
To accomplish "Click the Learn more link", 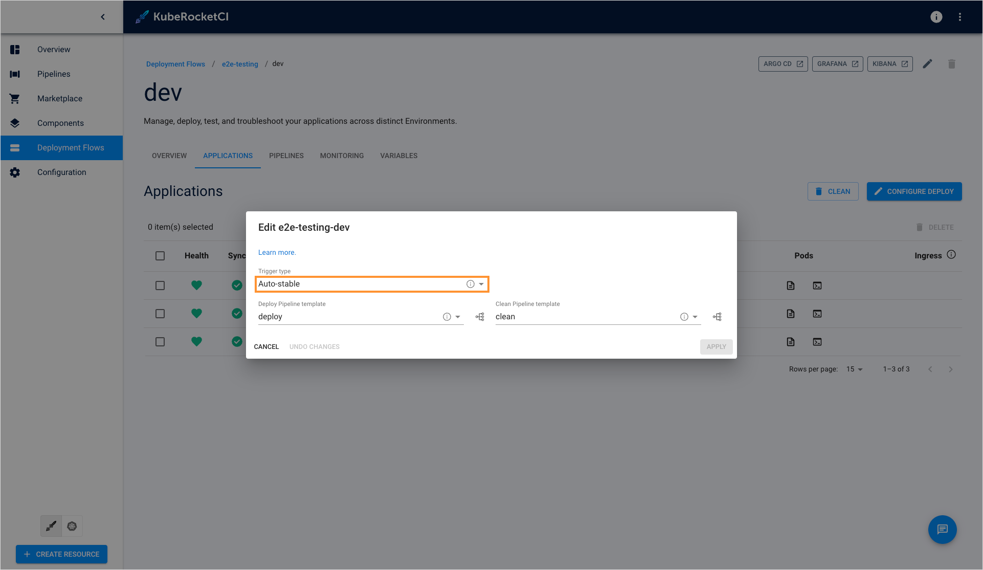I will [277, 252].
